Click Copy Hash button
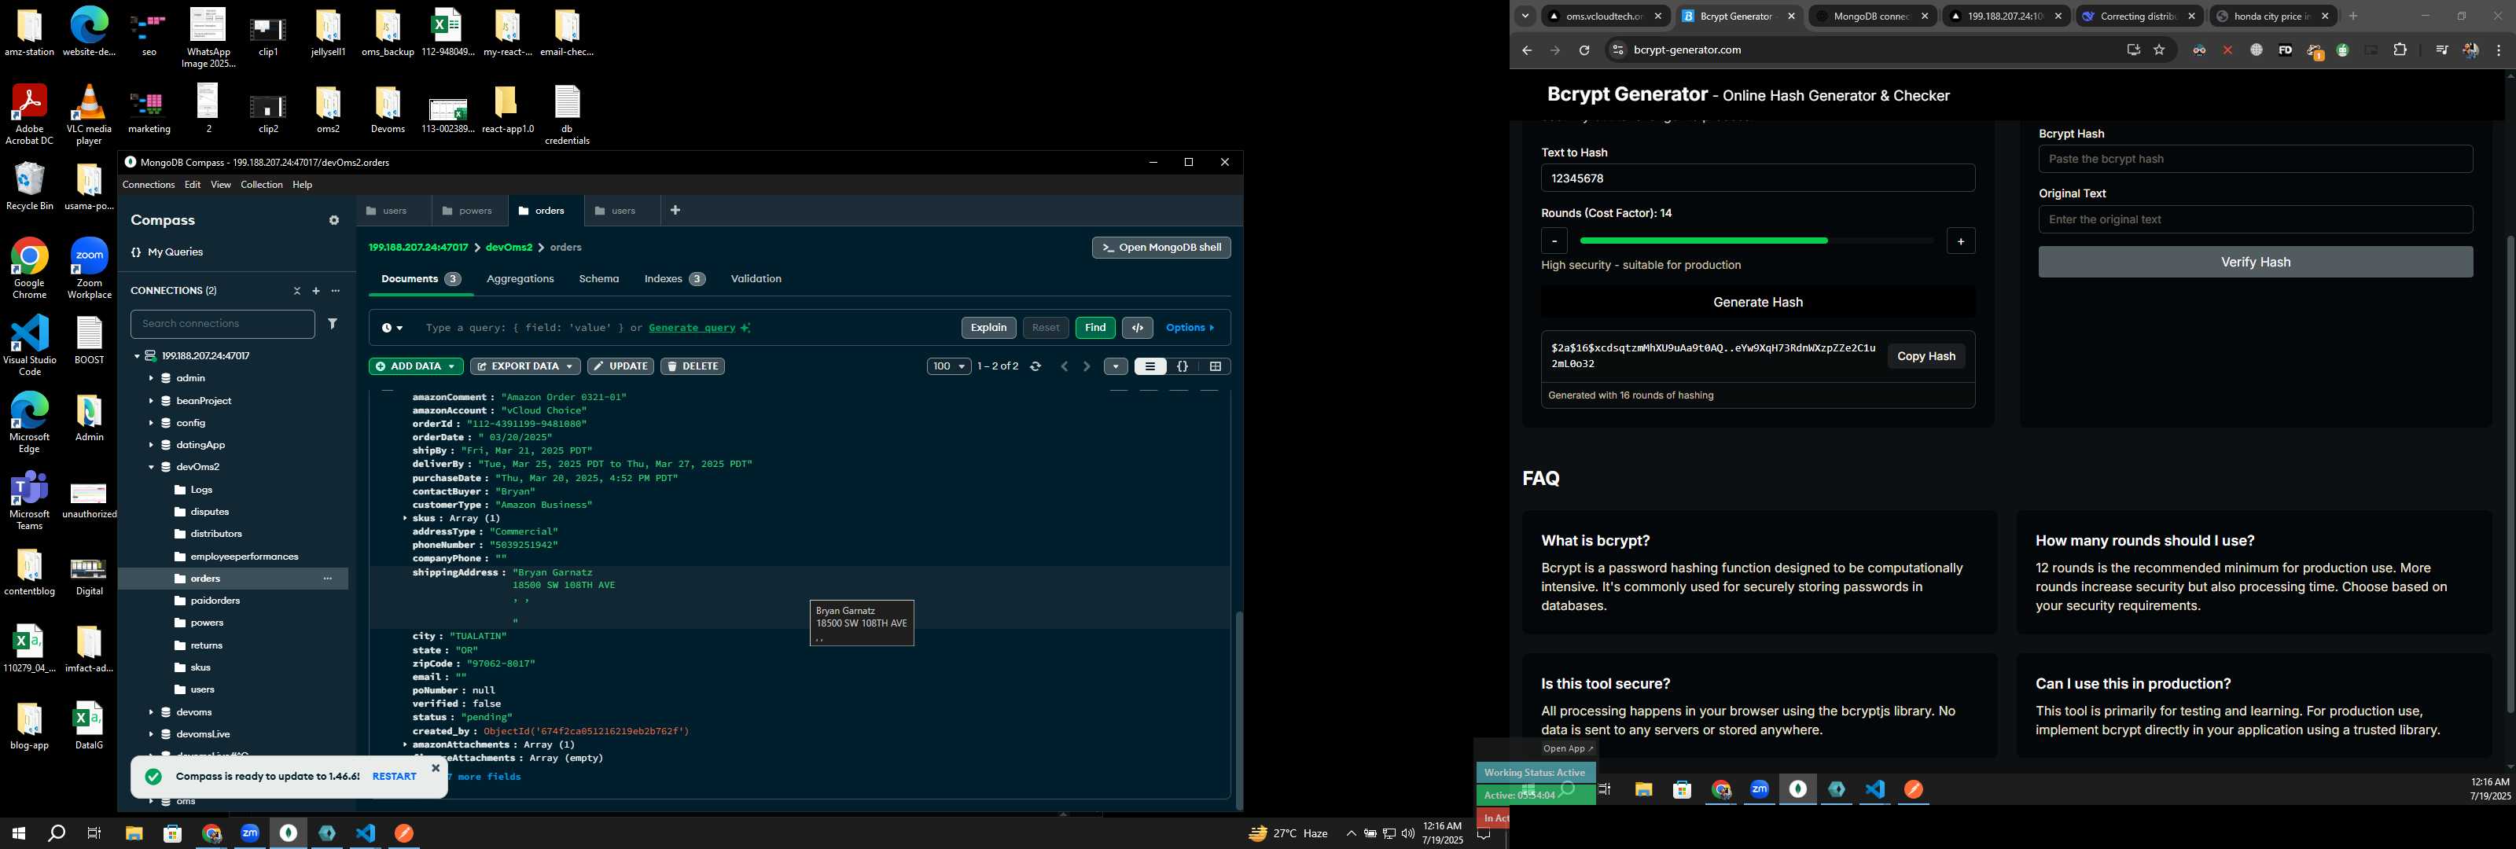Viewport: 2516px width, 849px height. point(1925,357)
